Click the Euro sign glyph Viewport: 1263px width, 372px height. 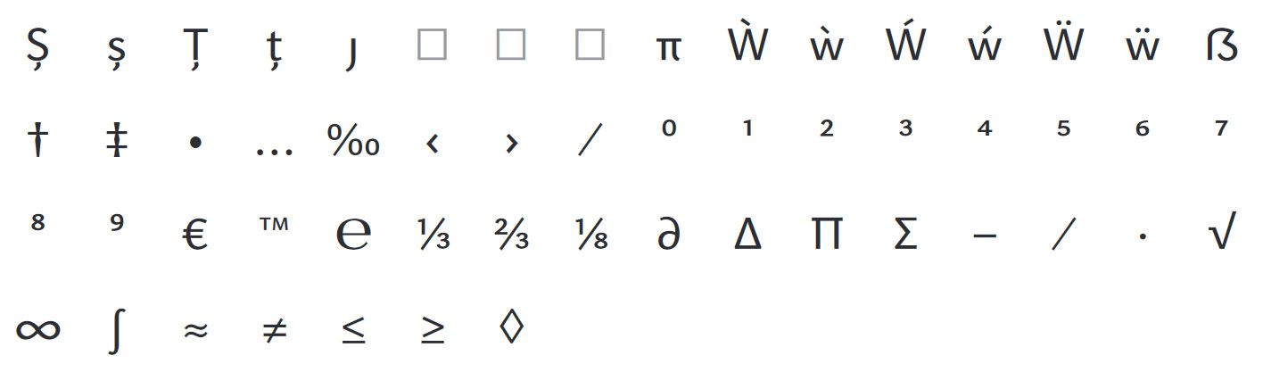coord(194,236)
